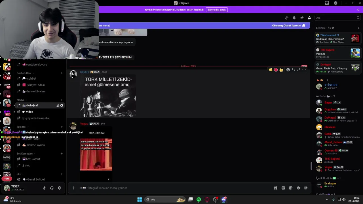
Task: Open the GIF picker
Action: 283,188
